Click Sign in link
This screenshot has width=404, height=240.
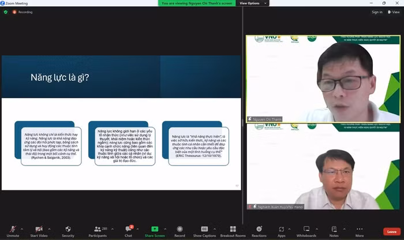377,12
